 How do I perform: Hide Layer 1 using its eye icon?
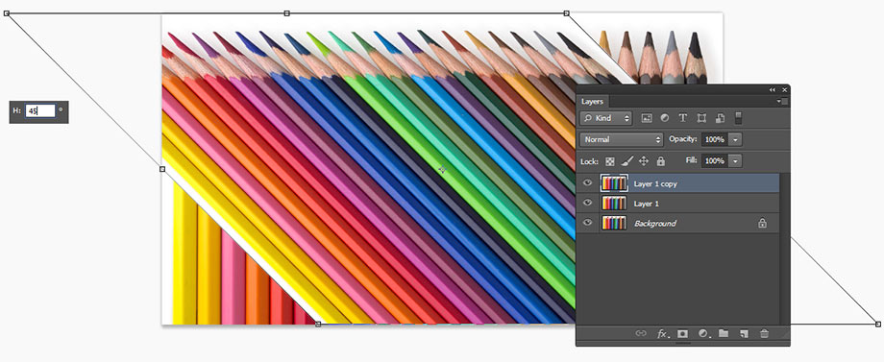point(588,204)
